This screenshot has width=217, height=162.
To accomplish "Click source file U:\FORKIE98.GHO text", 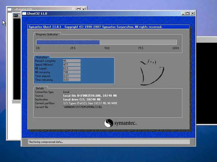I will pyautogui.click(x=90, y=96).
